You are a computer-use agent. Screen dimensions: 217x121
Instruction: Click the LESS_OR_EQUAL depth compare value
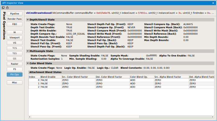(x=76, y=34)
